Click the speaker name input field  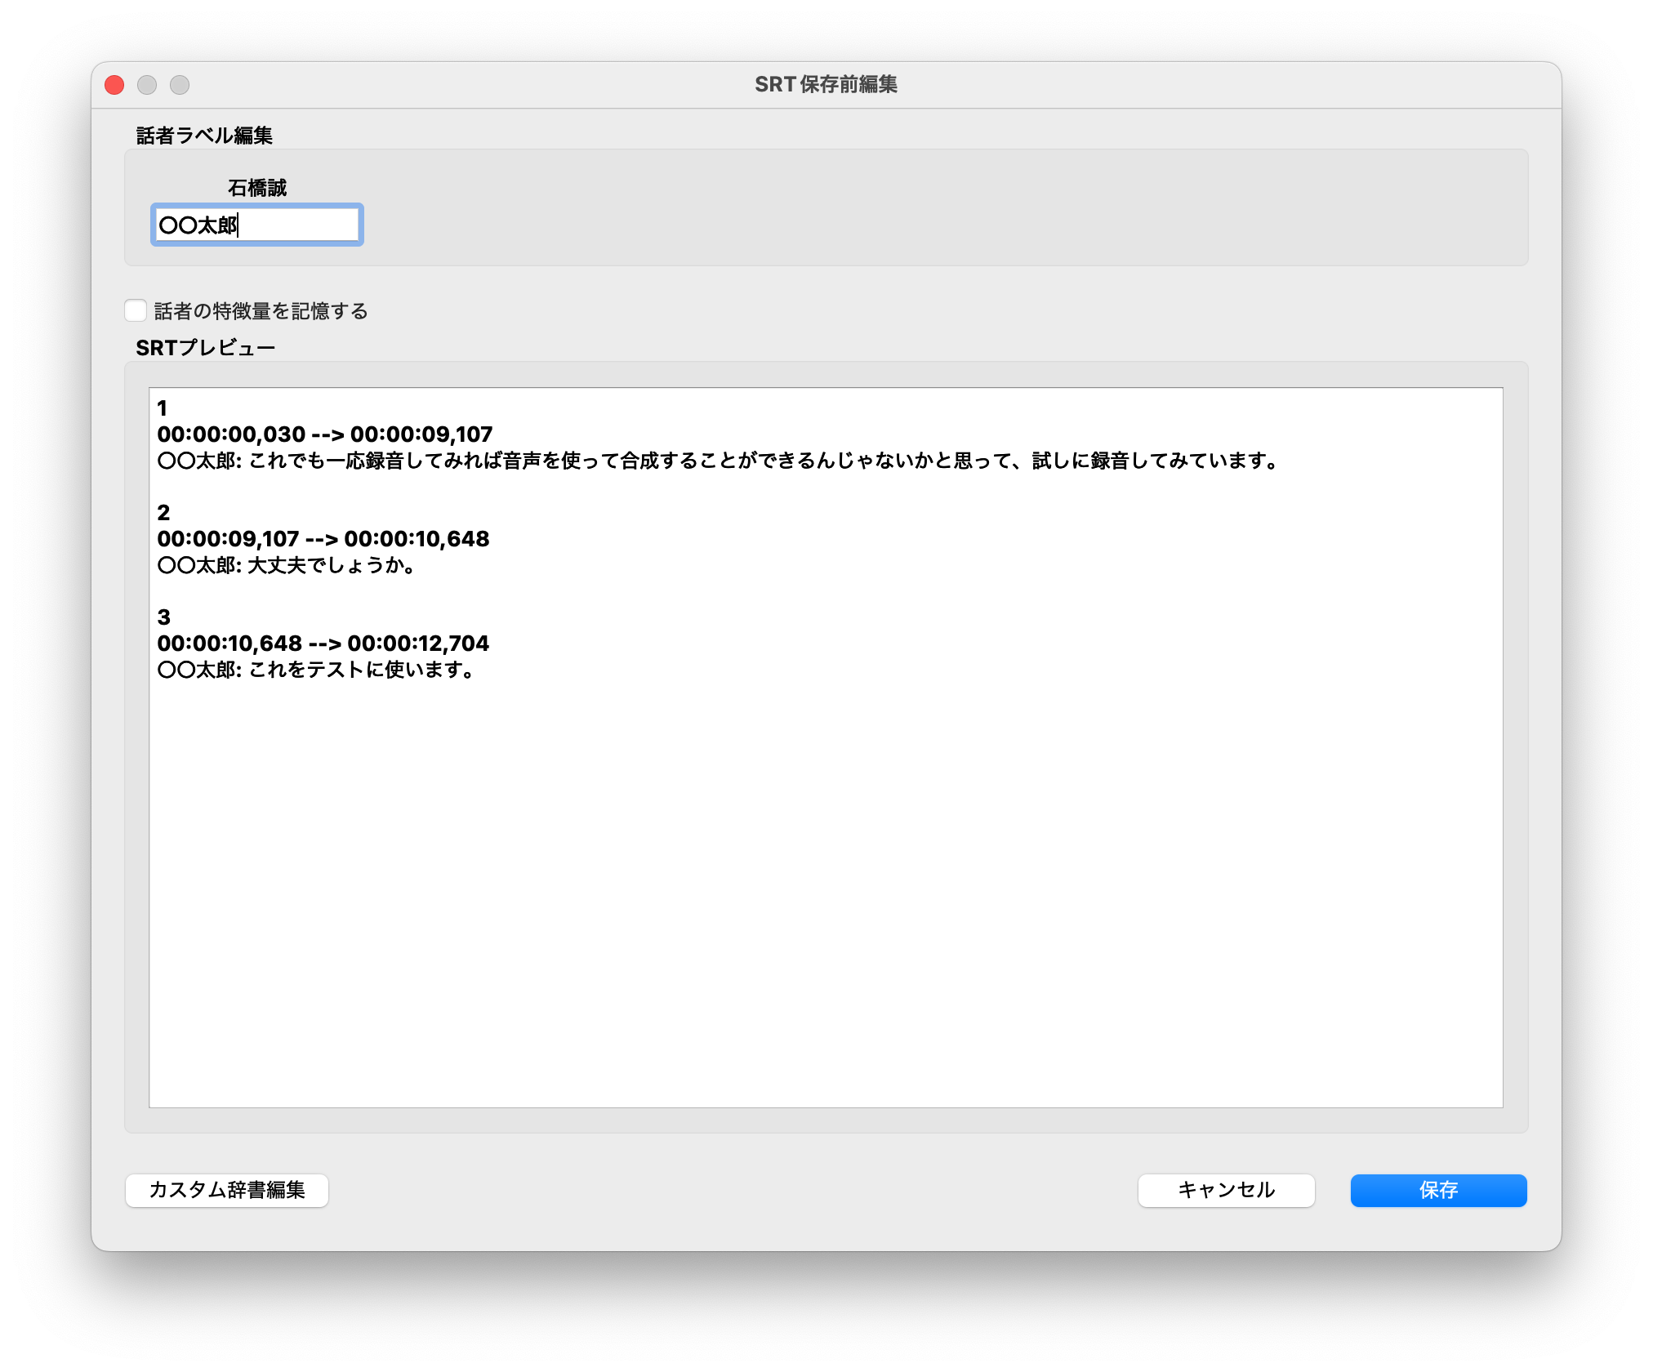pos(257,225)
